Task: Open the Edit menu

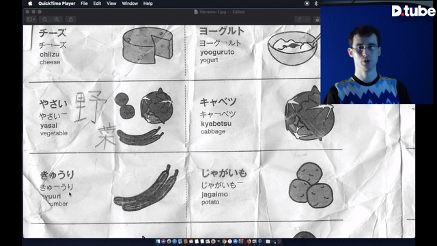Action: click(97, 3)
